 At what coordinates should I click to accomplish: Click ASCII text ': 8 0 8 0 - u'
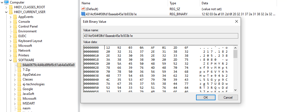tap(213, 60)
